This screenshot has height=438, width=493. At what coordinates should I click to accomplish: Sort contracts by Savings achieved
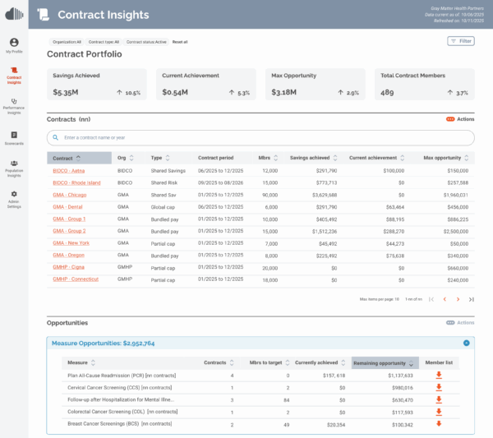pyautogui.click(x=311, y=157)
